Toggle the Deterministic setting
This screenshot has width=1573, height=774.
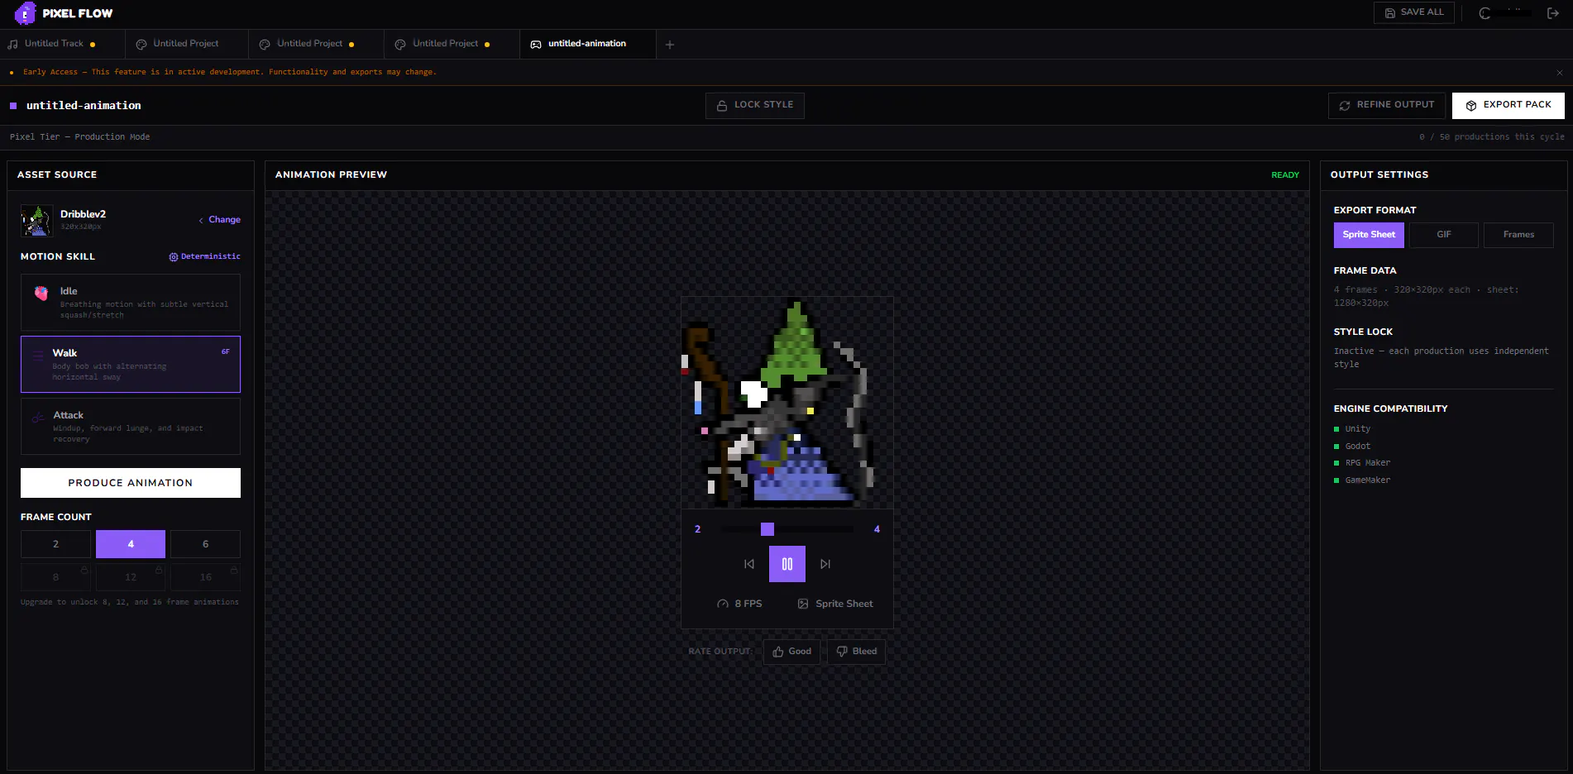point(204,257)
